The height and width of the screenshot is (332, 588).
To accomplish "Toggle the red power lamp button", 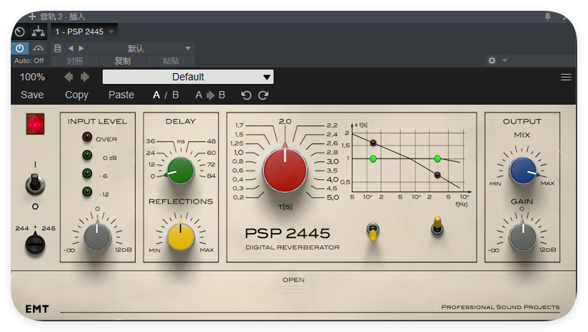I will pos(35,124).
